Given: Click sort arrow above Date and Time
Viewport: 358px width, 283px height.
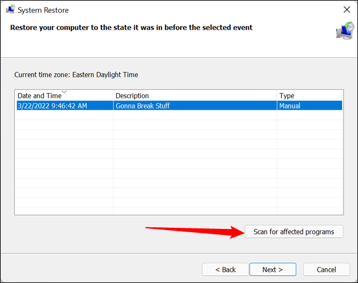Looking at the screenshot, I should [64, 92].
